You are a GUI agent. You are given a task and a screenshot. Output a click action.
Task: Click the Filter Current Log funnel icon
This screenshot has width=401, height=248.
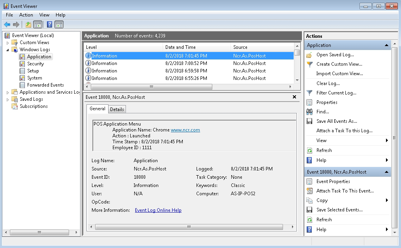310,93
